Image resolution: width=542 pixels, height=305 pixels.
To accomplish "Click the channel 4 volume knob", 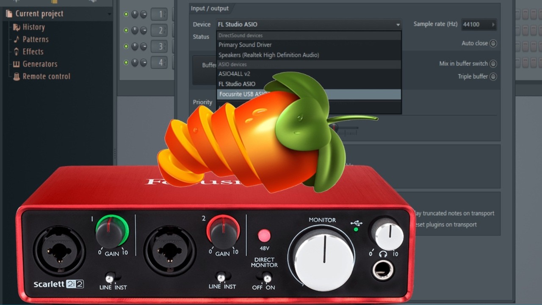I will tap(144, 63).
